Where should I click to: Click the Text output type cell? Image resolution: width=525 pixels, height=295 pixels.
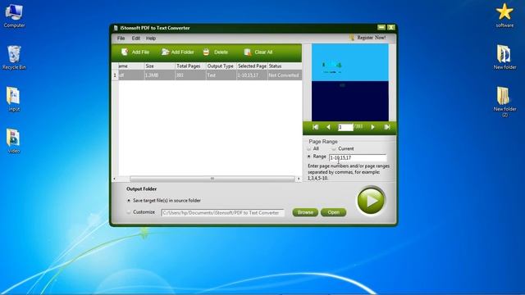tap(221, 75)
